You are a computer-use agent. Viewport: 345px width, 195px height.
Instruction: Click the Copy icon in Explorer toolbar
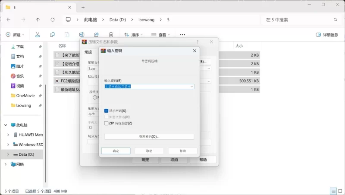point(52,35)
